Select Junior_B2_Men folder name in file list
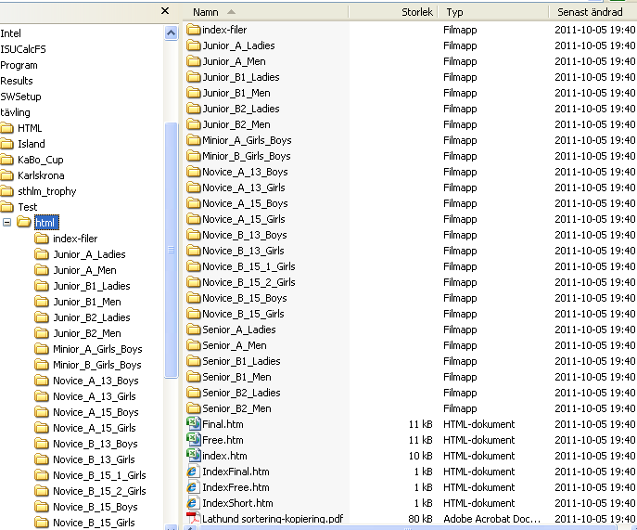Viewport: 637px width, 530px height. [236, 124]
